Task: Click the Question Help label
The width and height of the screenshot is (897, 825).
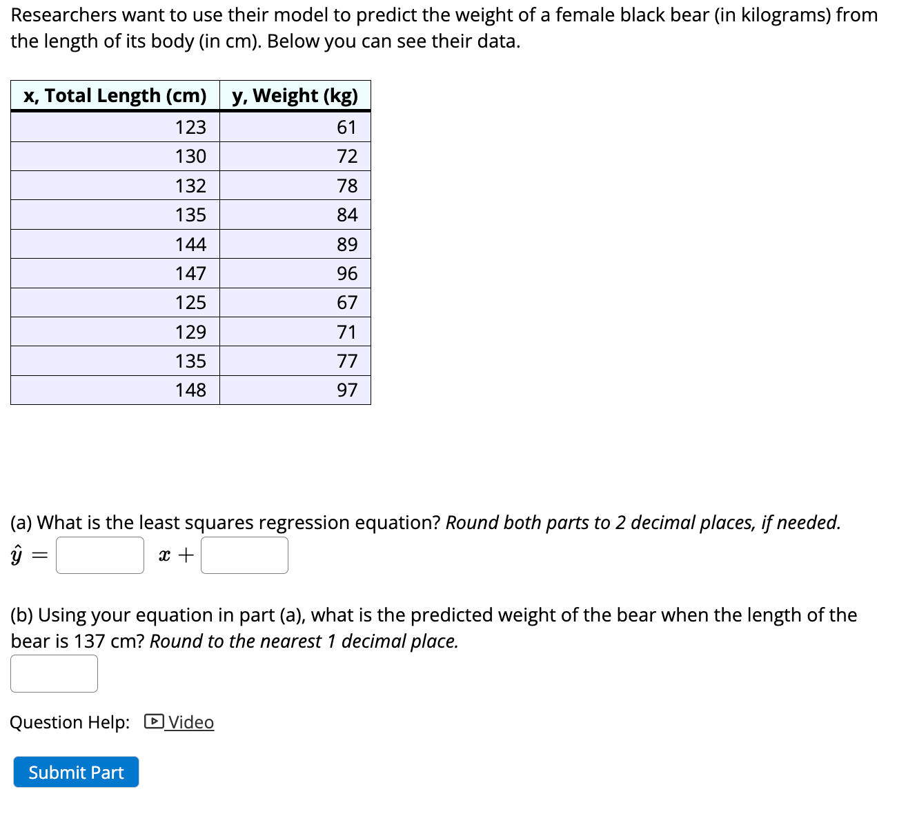Action: [68, 722]
